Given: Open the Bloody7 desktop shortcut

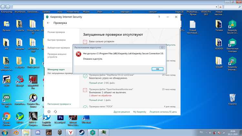Looking at the screenshot, I should click(x=20, y=81).
